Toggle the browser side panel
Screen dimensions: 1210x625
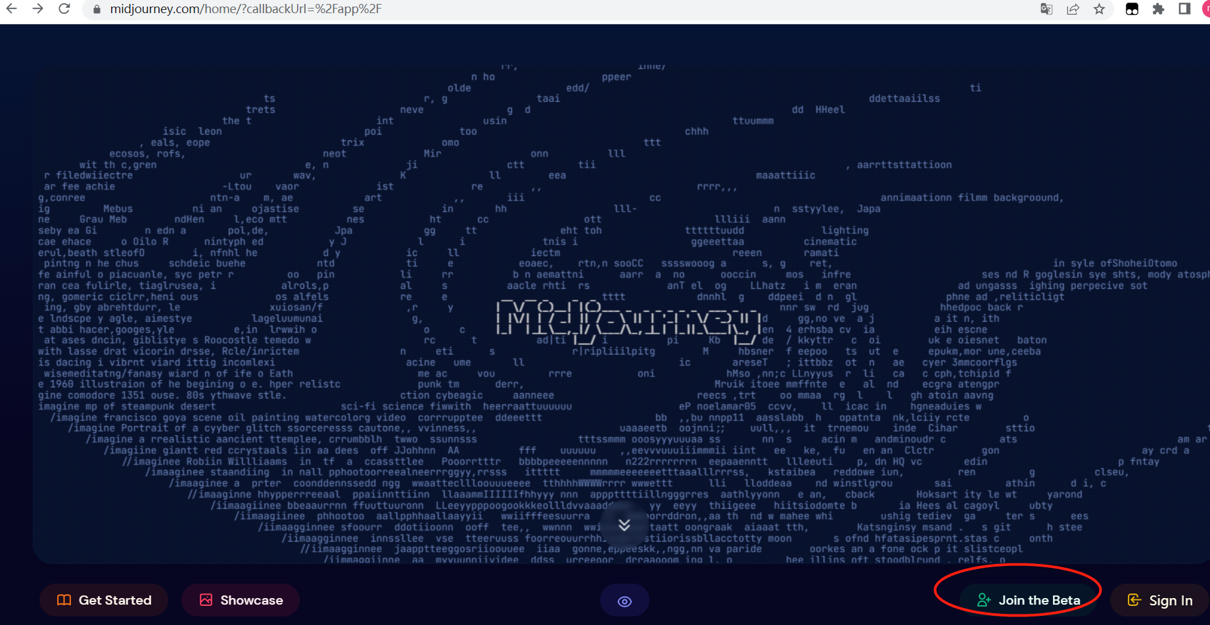(x=1184, y=9)
